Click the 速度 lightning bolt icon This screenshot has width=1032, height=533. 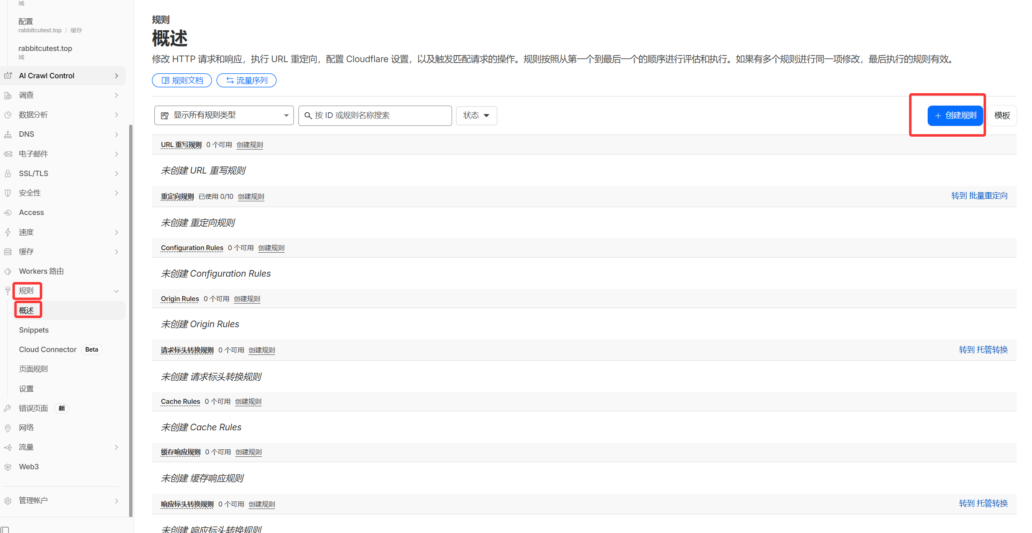coord(8,232)
